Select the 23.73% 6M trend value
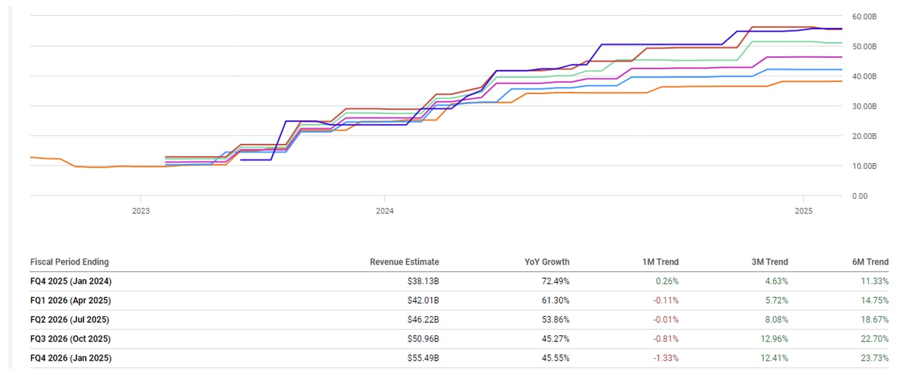902x377 pixels. coord(876,358)
